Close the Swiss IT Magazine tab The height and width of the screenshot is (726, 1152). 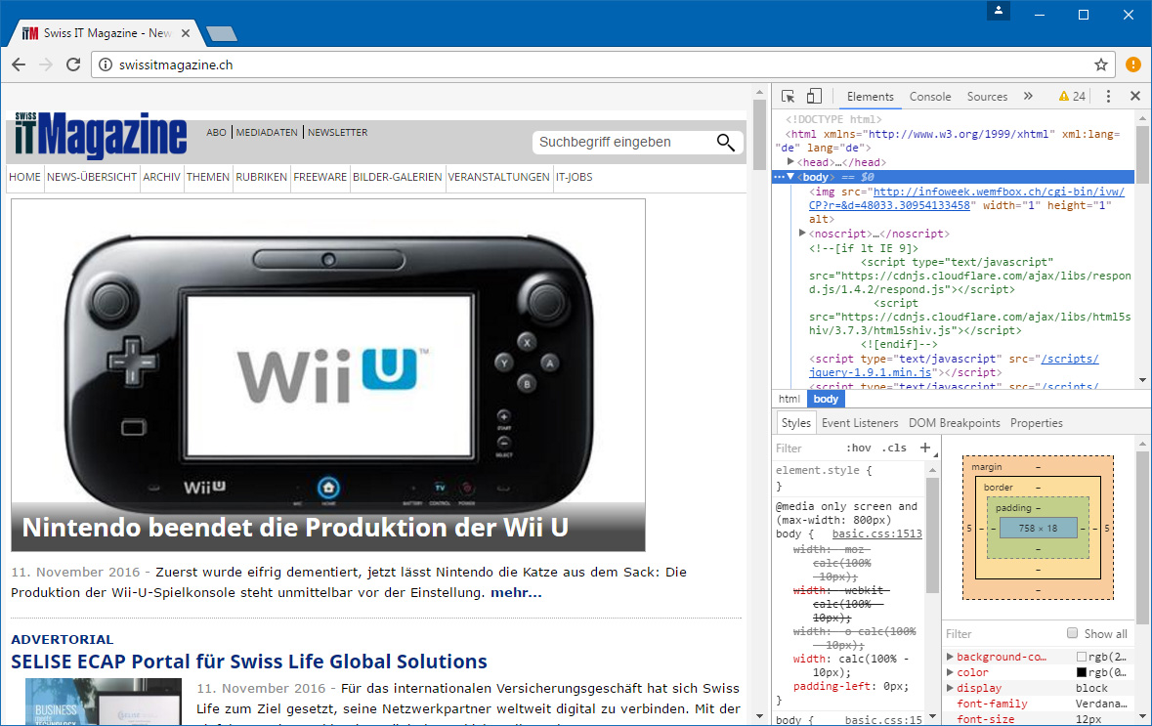pos(185,33)
